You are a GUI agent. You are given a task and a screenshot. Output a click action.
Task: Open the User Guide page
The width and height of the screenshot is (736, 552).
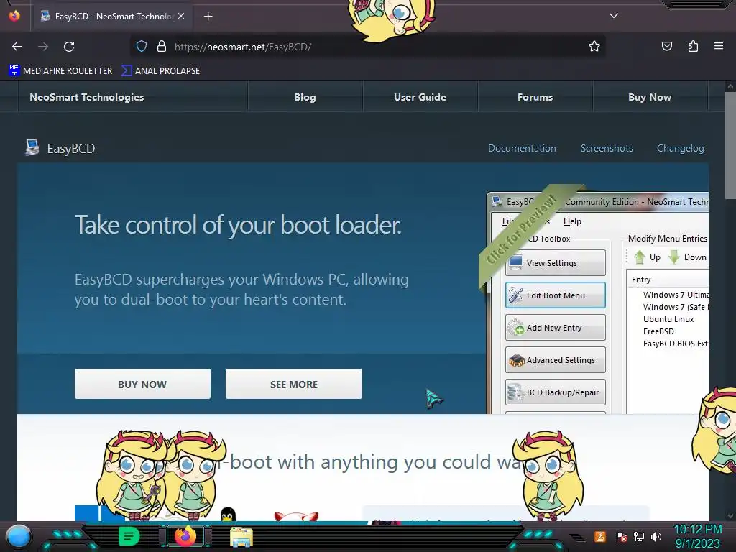click(420, 97)
